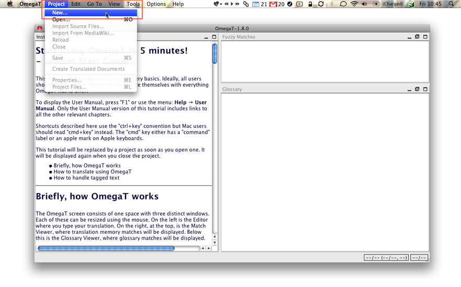Click "Briefly, how OmegaT works" bullet link

click(87, 165)
